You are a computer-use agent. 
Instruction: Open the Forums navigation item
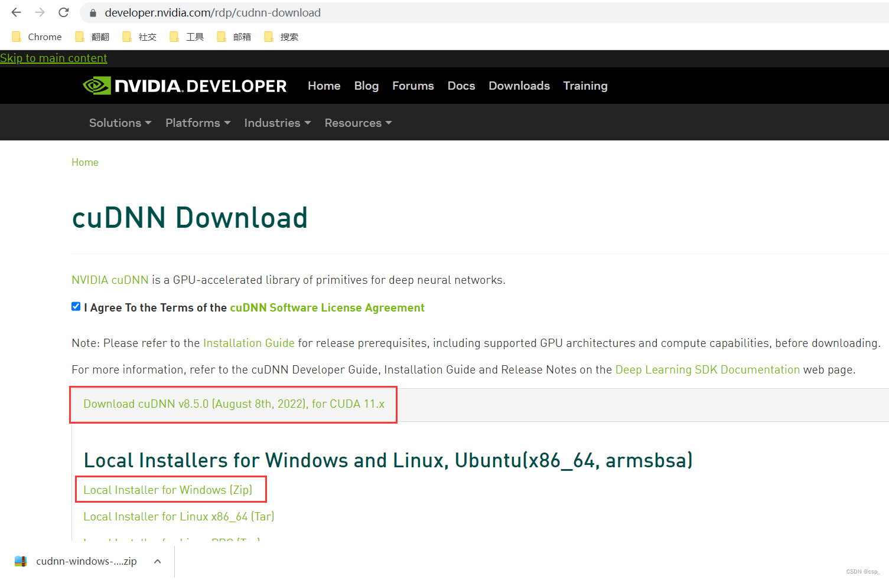(x=413, y=86)
